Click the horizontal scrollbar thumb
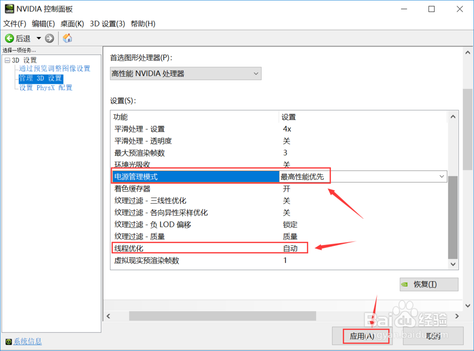The image size is (474, 351). point(222,316)
